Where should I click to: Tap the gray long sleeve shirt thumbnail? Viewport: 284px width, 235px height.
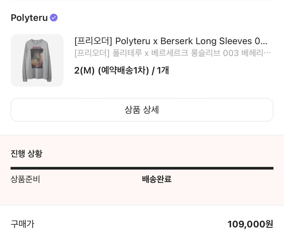coord(37,60)
